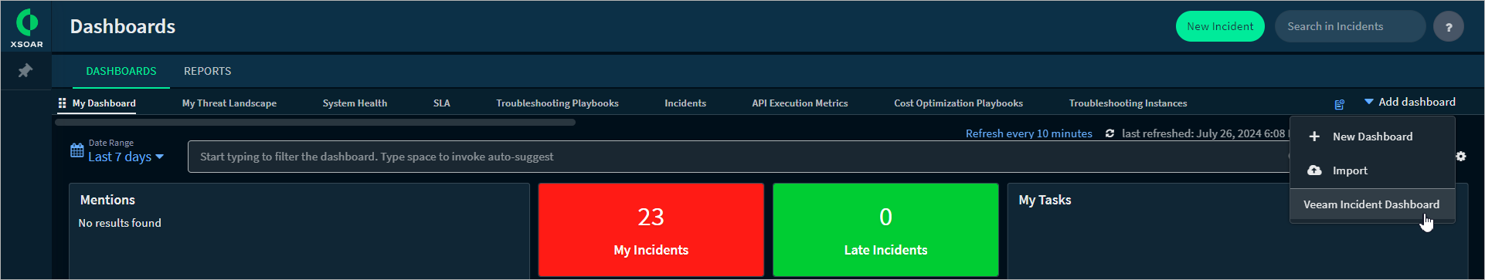The image size is (1485, 280).
Task: Open the Last 7 days date range dropdown
Action: [126, 157]
